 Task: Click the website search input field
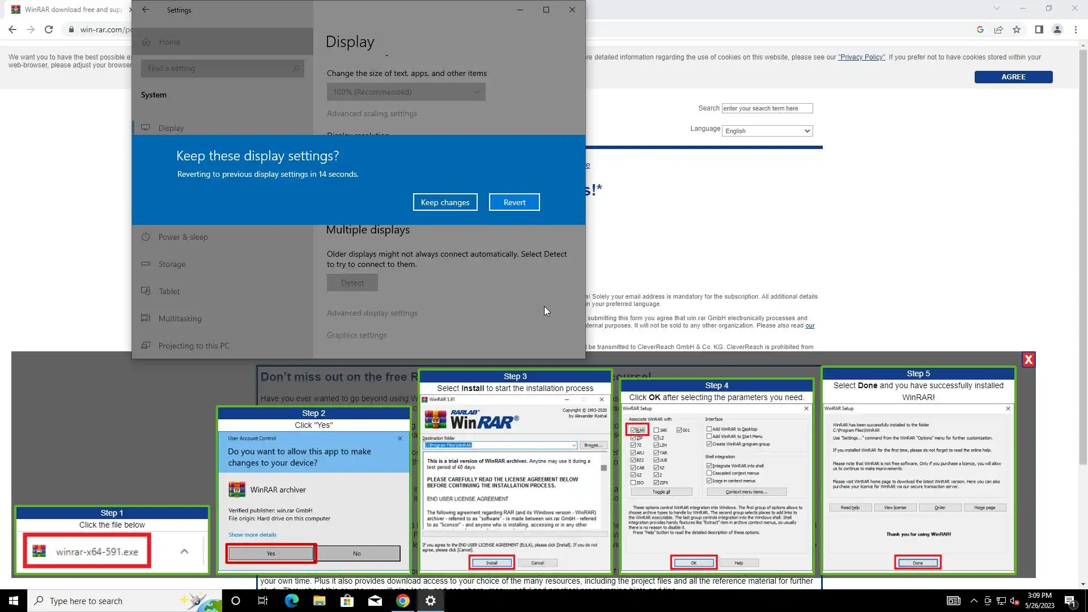click(767, 108)
